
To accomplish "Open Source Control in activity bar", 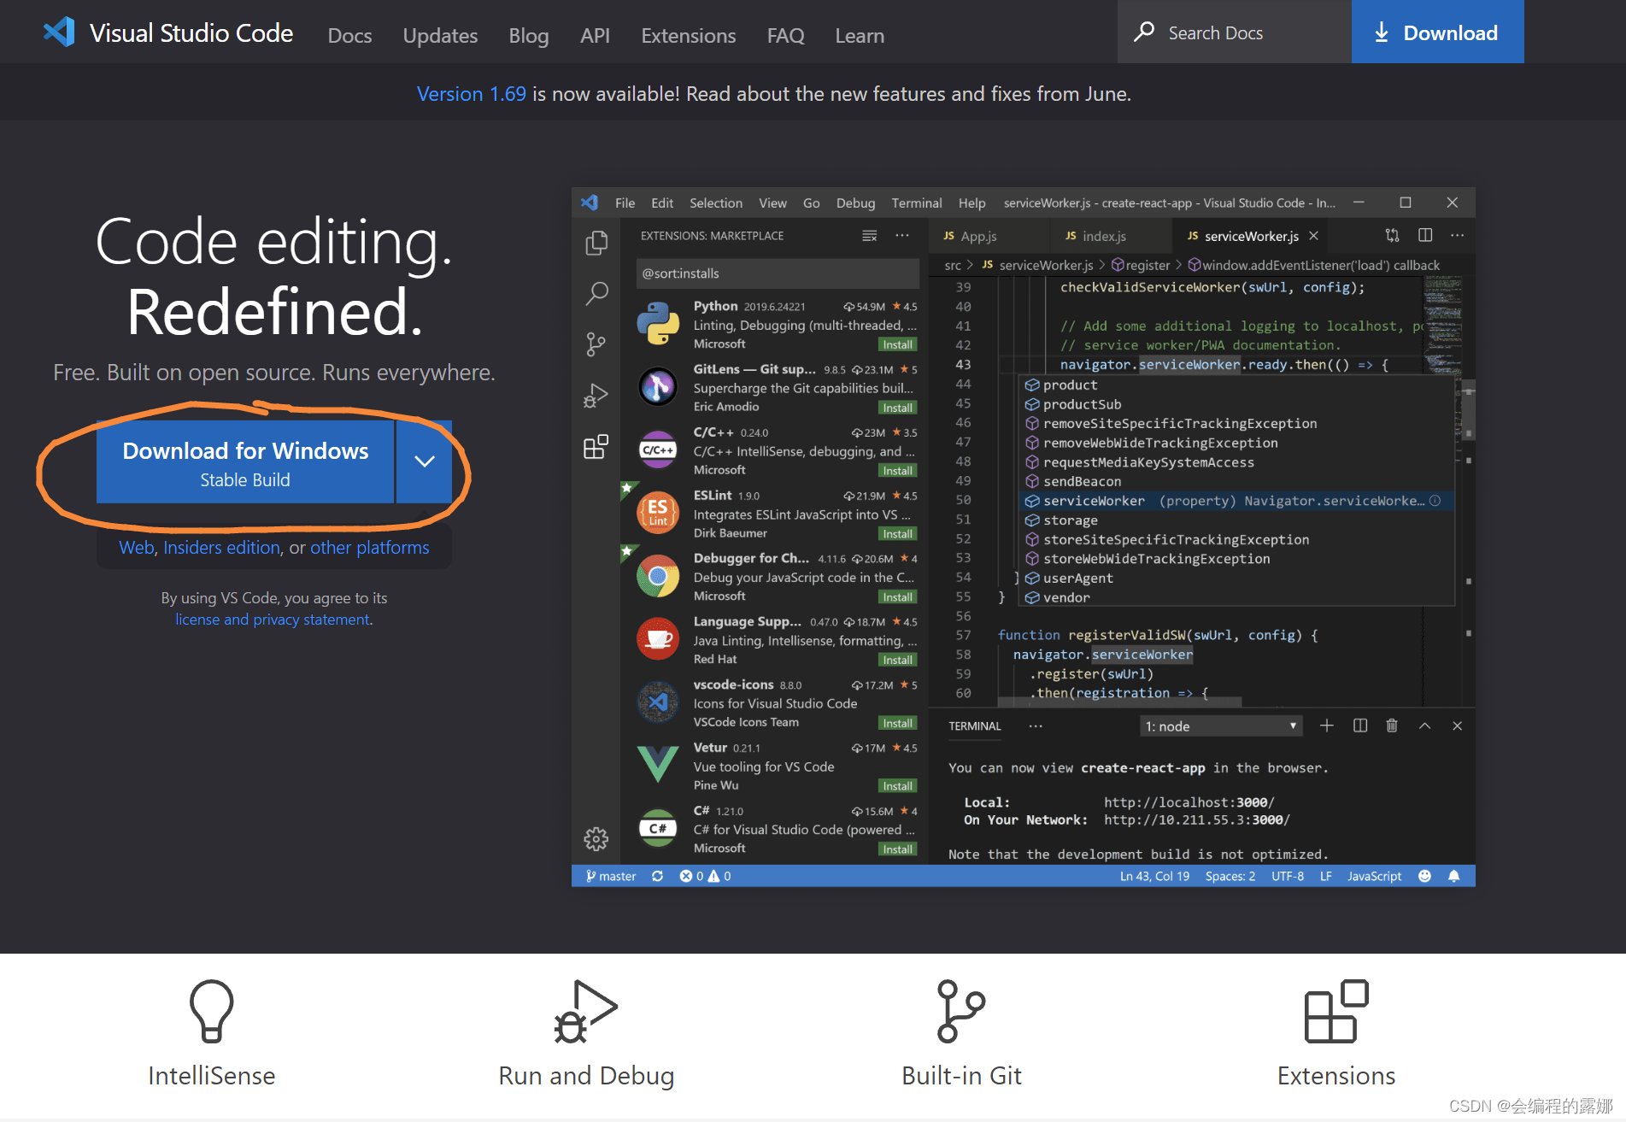I will [x=596, y=344].
